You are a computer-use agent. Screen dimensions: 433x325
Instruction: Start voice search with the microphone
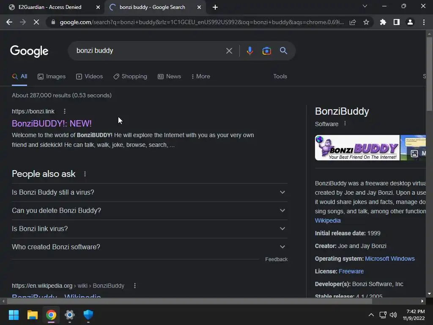click(x=249, y=51)
